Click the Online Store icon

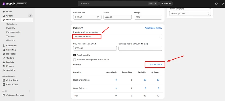pos(4,80)
